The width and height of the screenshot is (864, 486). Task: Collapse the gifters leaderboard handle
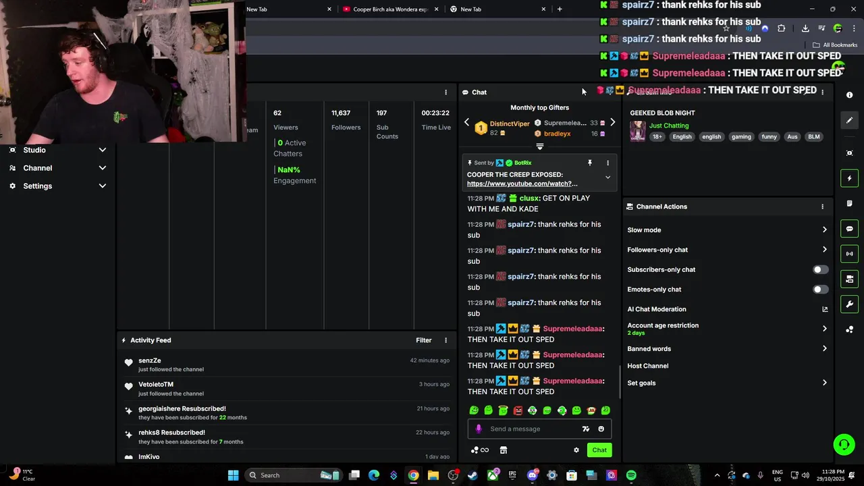pos(539,146)
